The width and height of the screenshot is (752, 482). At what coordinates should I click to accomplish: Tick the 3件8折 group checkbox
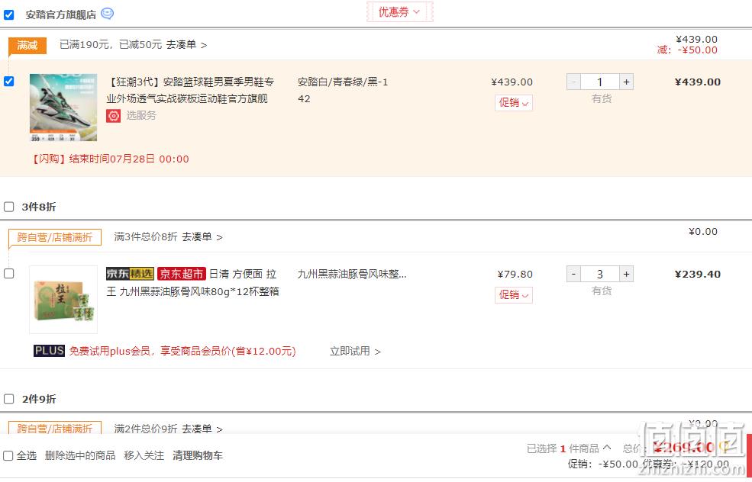pyautogui.click(x=8, y=207)
